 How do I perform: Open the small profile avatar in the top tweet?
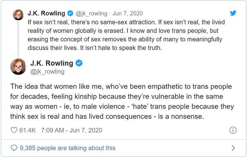(x=18, y=15)
